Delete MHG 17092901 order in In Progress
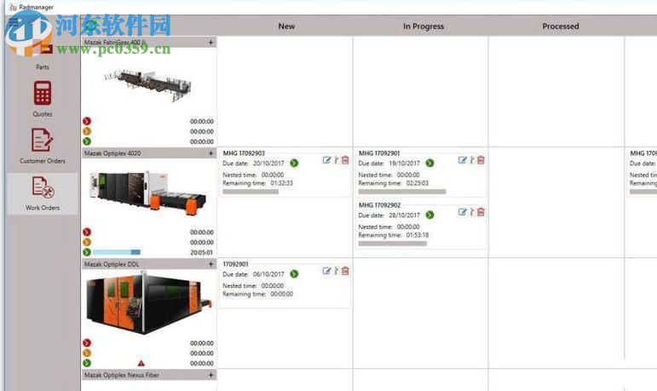657x391 pixels. click(481, 160)
